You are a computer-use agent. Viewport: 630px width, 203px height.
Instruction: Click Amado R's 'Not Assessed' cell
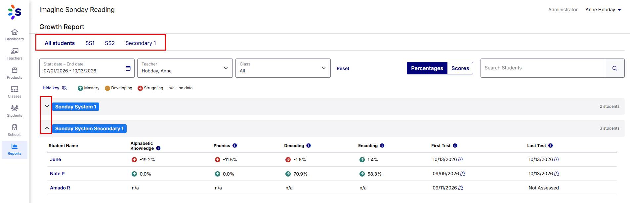coord(544,188)
